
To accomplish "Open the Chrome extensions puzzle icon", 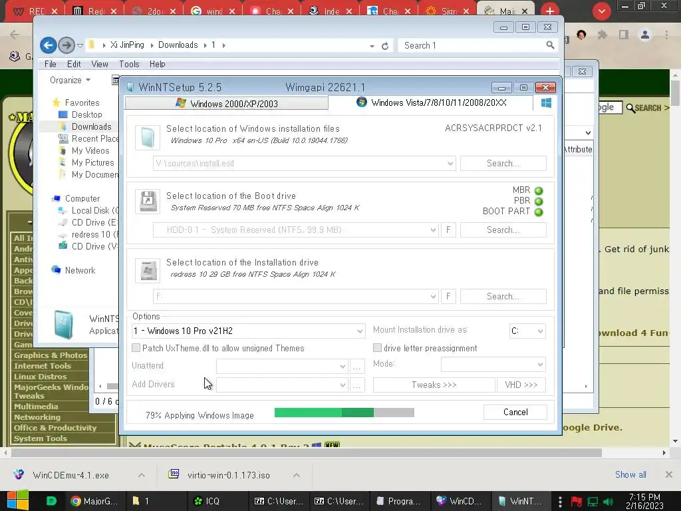I will [x=602, y=35].
